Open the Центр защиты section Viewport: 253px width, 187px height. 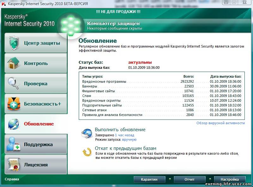[36, 43]
